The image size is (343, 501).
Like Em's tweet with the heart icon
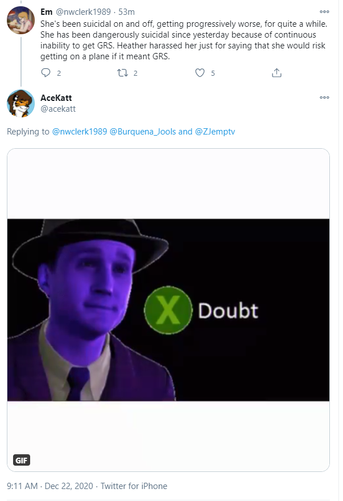pos(200,73)
